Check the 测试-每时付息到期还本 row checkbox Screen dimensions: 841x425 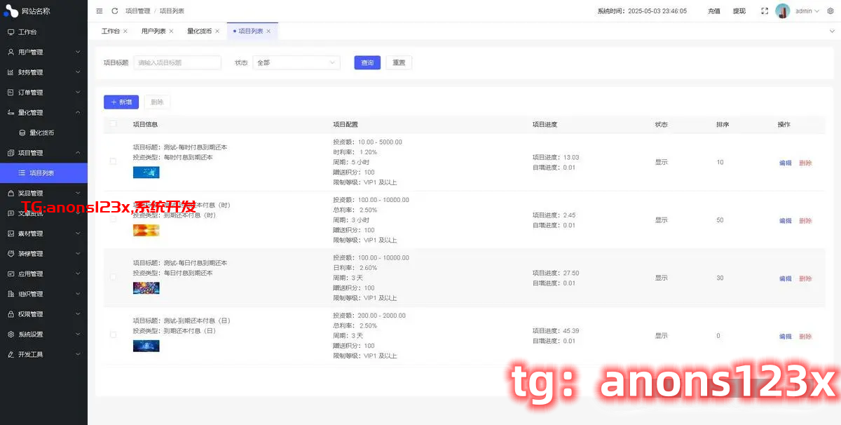(x=113, y=162)
